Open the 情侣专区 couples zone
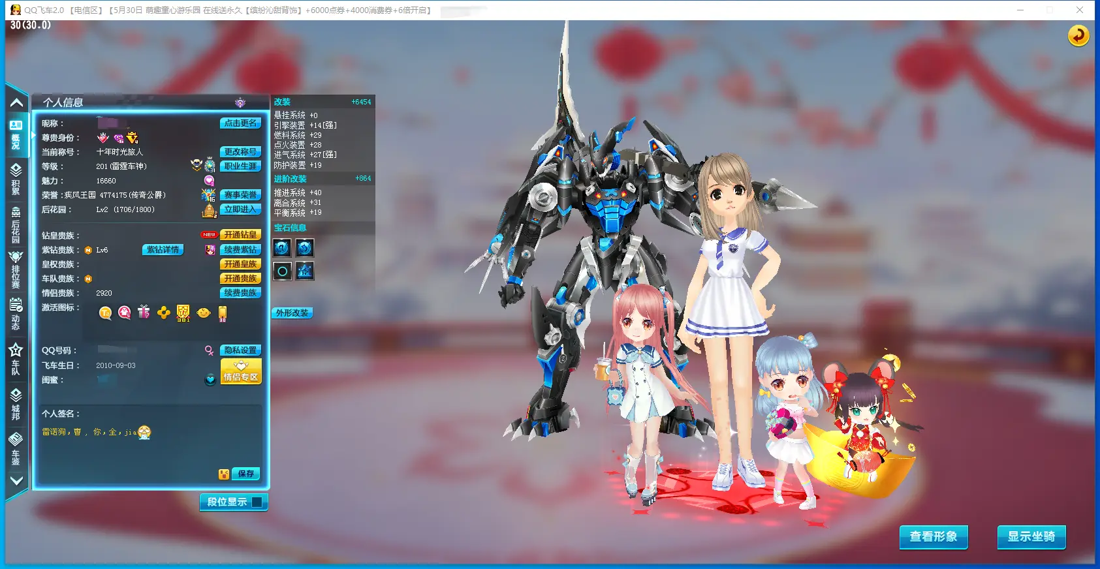Image resolution: width=1100 pixels, height=569 pixels. tap(241, 371)
